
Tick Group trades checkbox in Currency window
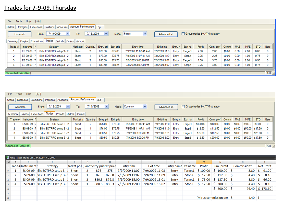(183, 106)
